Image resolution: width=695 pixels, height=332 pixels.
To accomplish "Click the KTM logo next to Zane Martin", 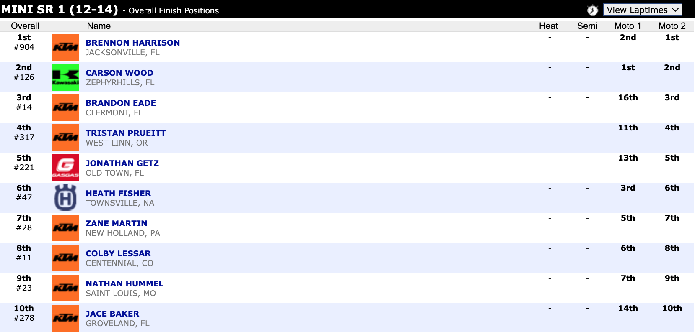I will (x=65, y=228).
